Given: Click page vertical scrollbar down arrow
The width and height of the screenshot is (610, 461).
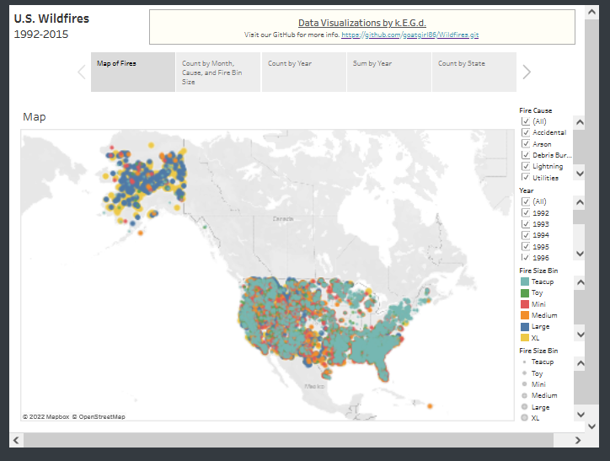Looking at the screenshot, I should [591, 426].
